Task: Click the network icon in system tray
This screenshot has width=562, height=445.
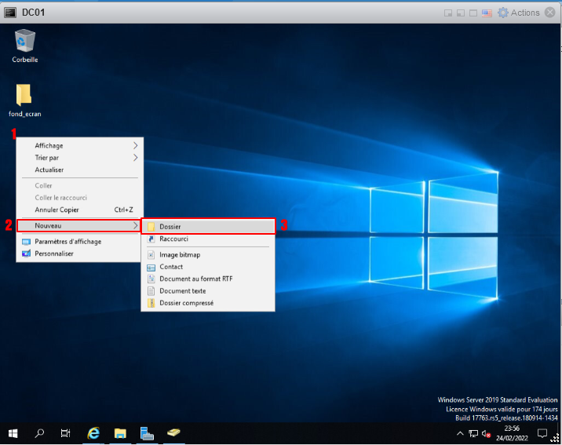Action: point(473,433)
